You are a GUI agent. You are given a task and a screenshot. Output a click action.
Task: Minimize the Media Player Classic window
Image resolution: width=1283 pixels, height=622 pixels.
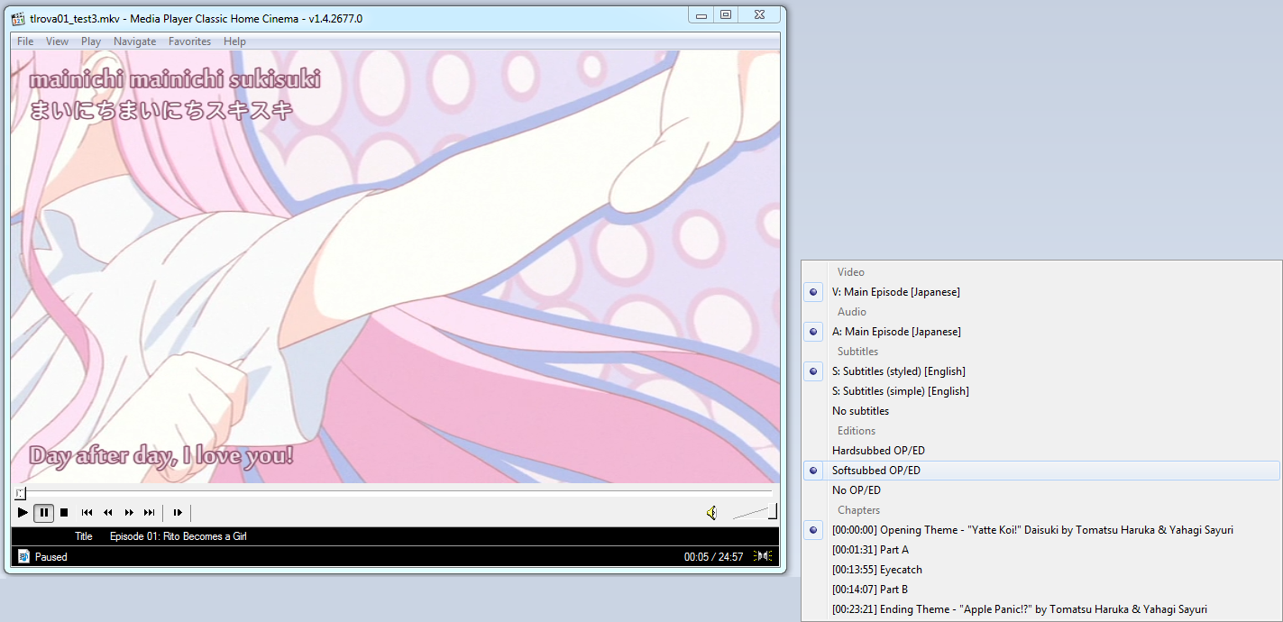point(701,15)
